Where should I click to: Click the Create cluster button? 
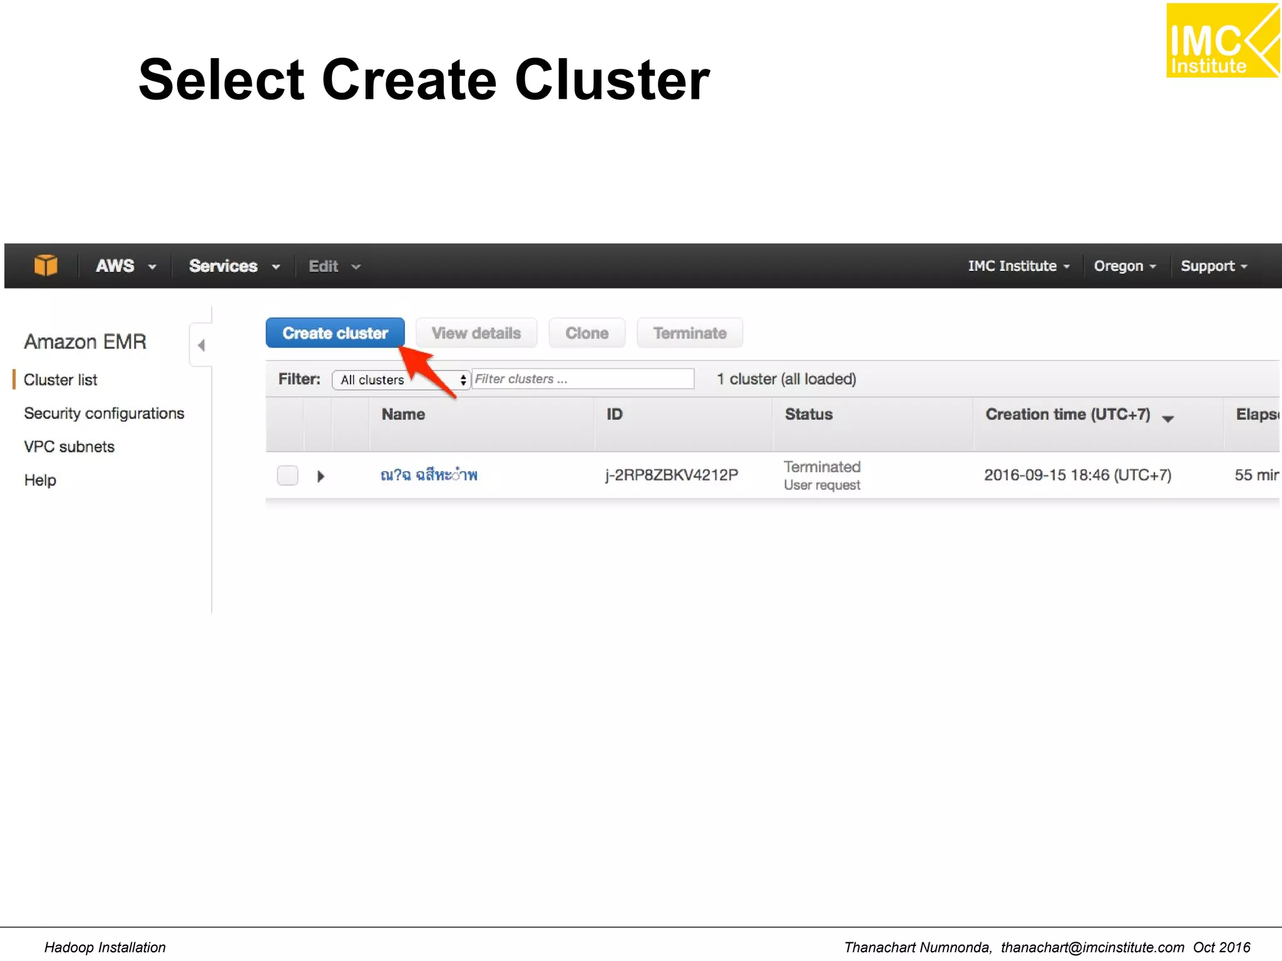click(335, 333)
